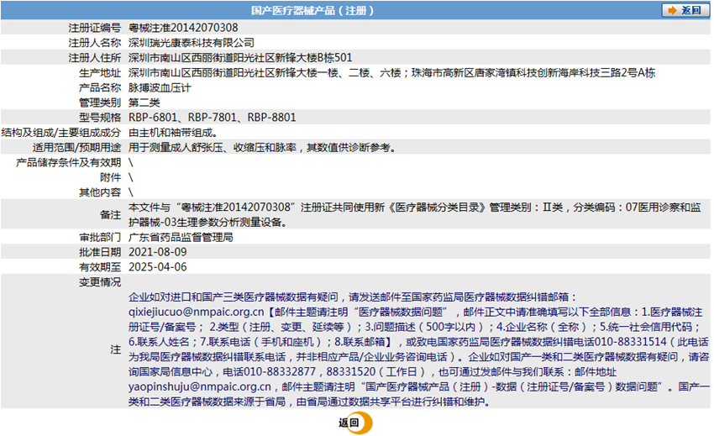This screenshot has height=436, width=714.
Task: Select registration number 粤械注准20142070308 in the first row
Action: (183, 28)
